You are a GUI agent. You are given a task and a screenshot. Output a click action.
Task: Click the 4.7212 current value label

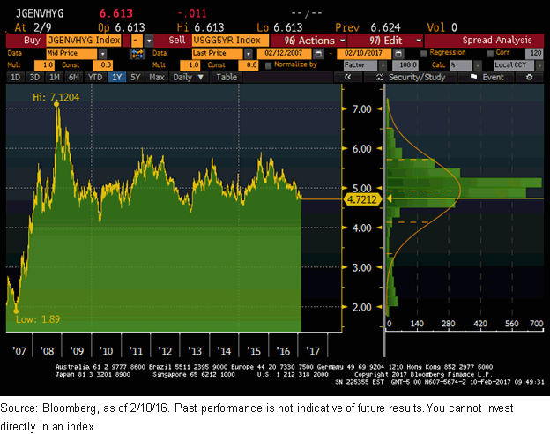pos(362,199)
